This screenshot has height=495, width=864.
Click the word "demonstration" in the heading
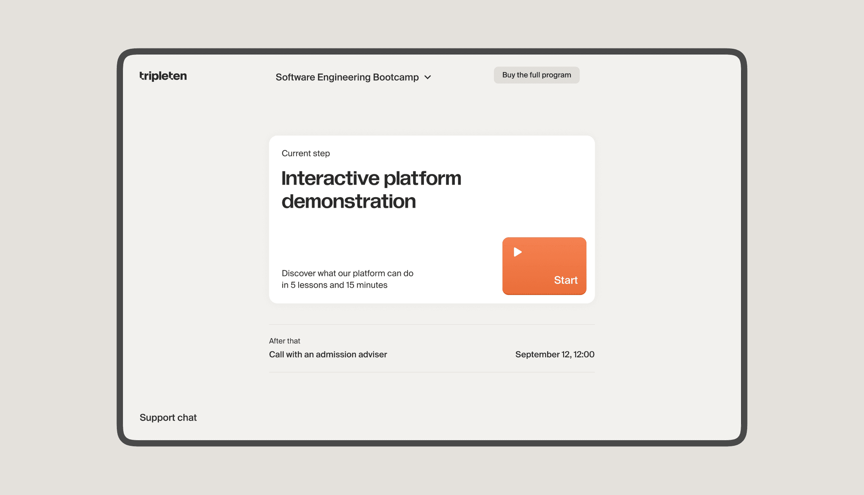tap(348, 202)
